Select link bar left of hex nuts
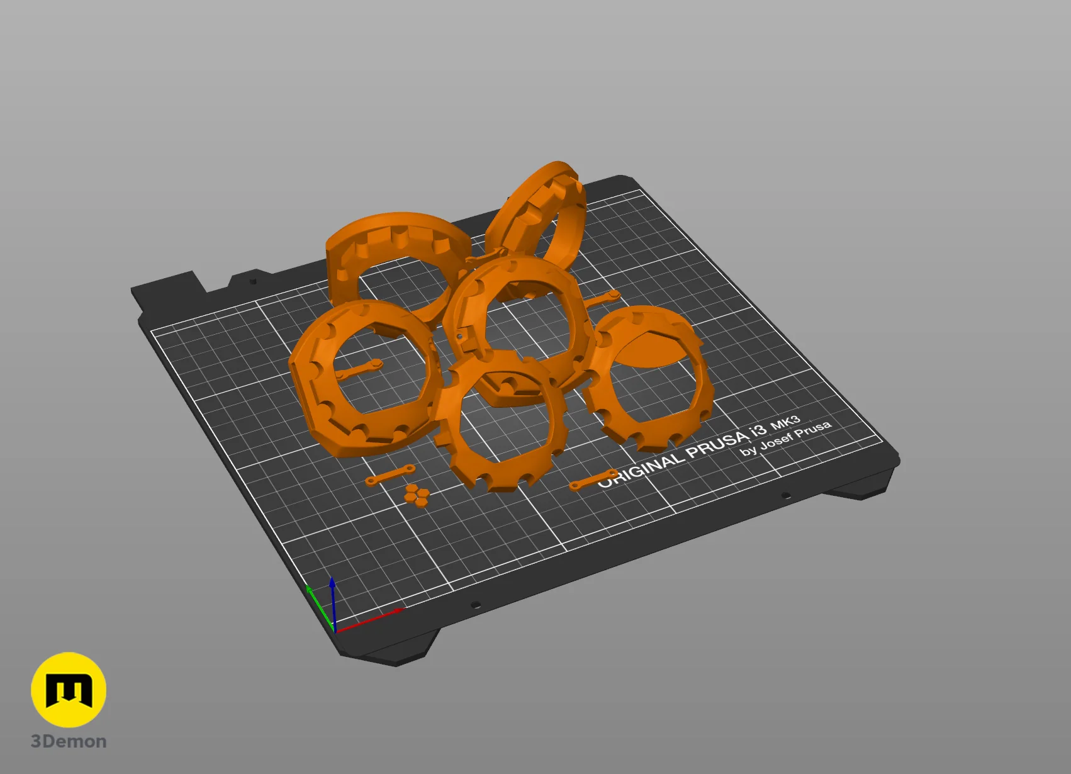The width and height of the screenshot is (1071, 774). point(390,475)
